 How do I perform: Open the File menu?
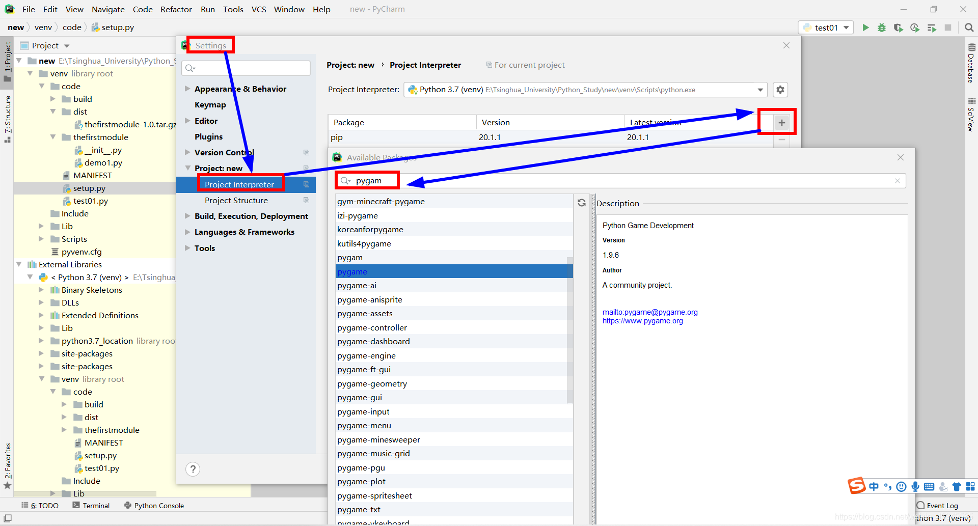pyautogui.click(x=29, y=9)
